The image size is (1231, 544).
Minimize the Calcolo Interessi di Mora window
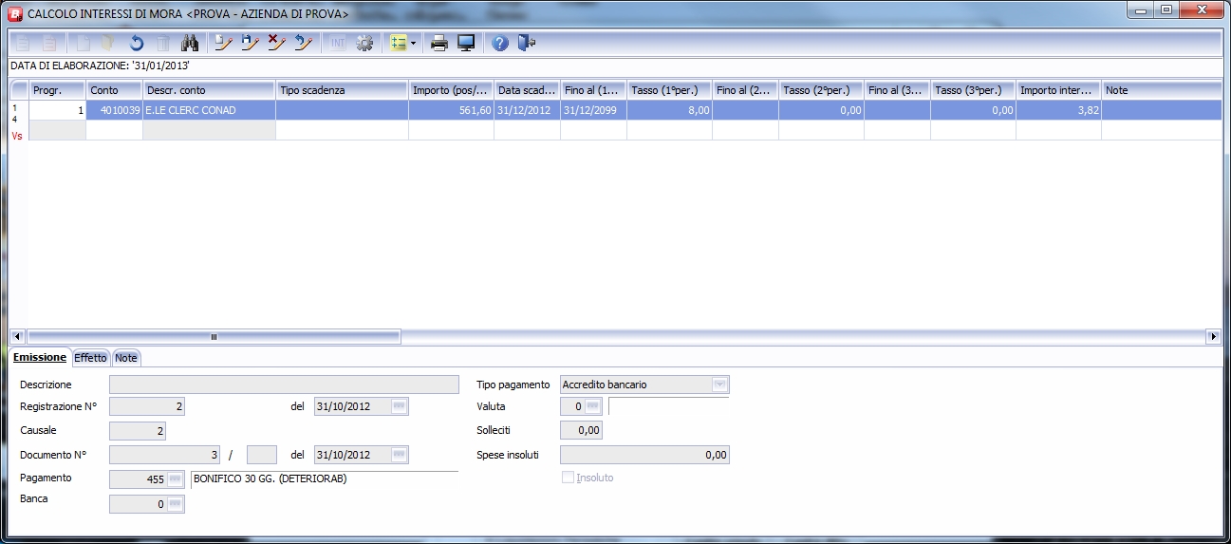click(1139, 10)
